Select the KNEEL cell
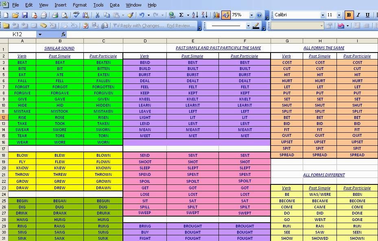This screenshot has width=378, height=241. coord(144,99)
